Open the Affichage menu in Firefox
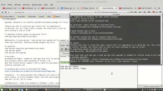Viewport: 163px width, 91px height. pyautogui.click(x=18, y=5)
